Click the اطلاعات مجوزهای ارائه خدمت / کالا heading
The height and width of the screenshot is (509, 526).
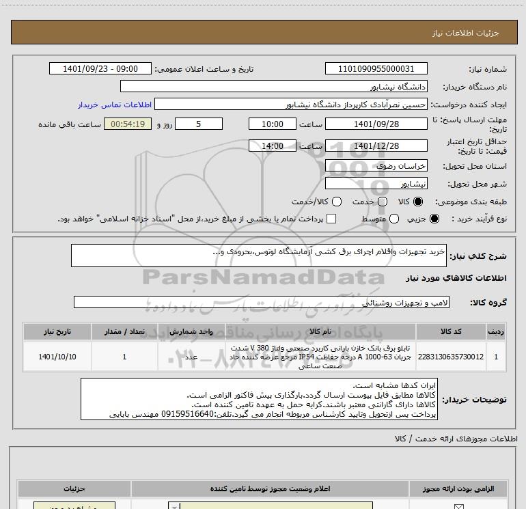pyautogui.click(x=456, y=439)
